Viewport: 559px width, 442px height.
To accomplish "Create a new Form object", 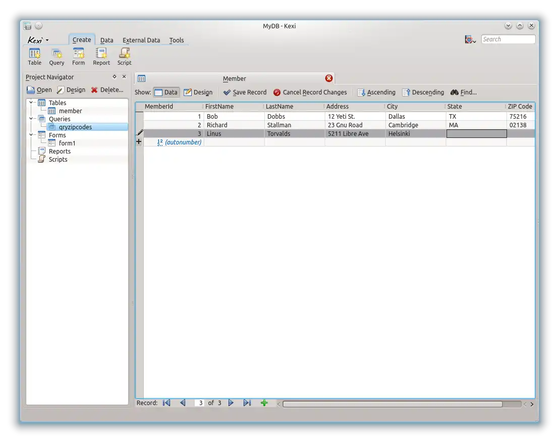I will point(78,56).
